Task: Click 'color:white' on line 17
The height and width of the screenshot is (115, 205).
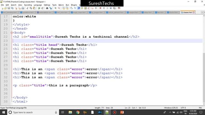Action: click(24, 16)
